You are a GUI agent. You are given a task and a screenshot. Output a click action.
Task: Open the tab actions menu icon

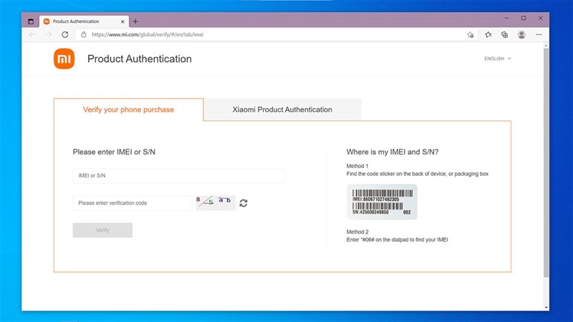(31, 21)
